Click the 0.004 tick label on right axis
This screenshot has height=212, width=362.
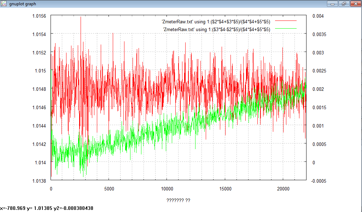318,16
